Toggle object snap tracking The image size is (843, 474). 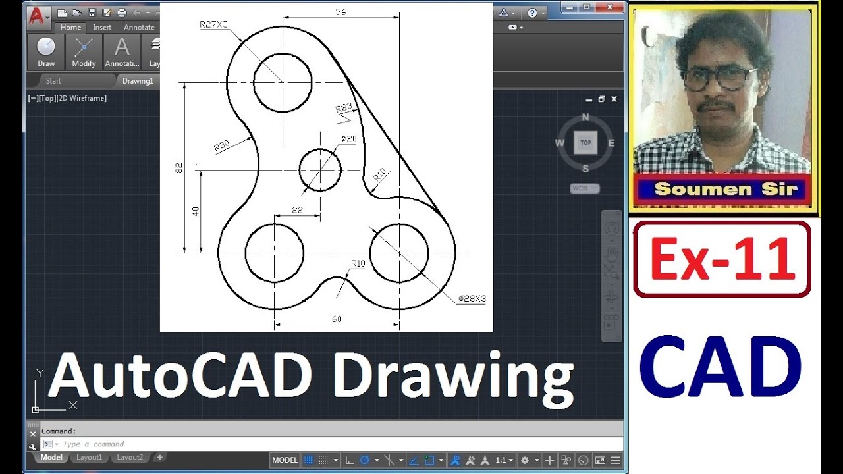click(x=415, y=460)
